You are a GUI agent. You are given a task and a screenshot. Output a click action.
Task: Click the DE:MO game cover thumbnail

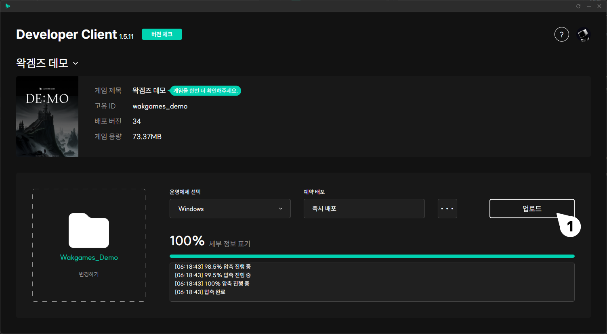coord(47,117)
